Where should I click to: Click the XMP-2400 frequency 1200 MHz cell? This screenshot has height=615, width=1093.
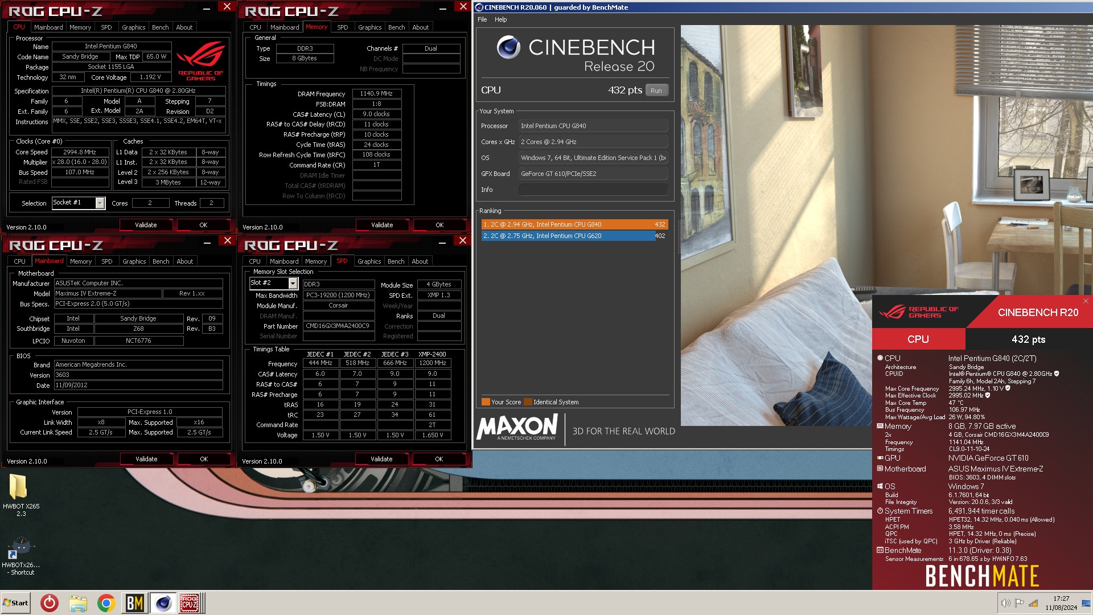click(x=433, y=363)
